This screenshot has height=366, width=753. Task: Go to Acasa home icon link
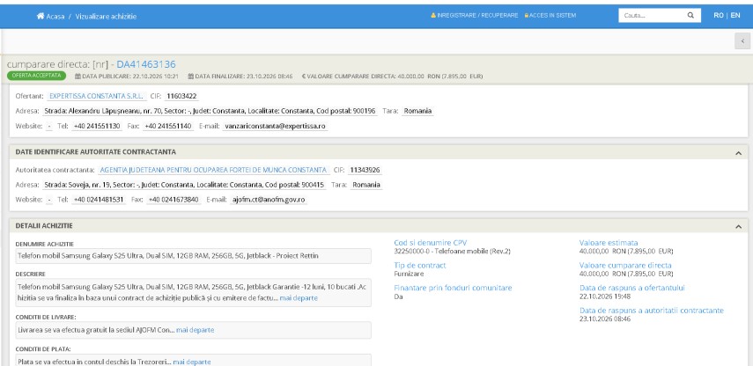click(50, 17)
